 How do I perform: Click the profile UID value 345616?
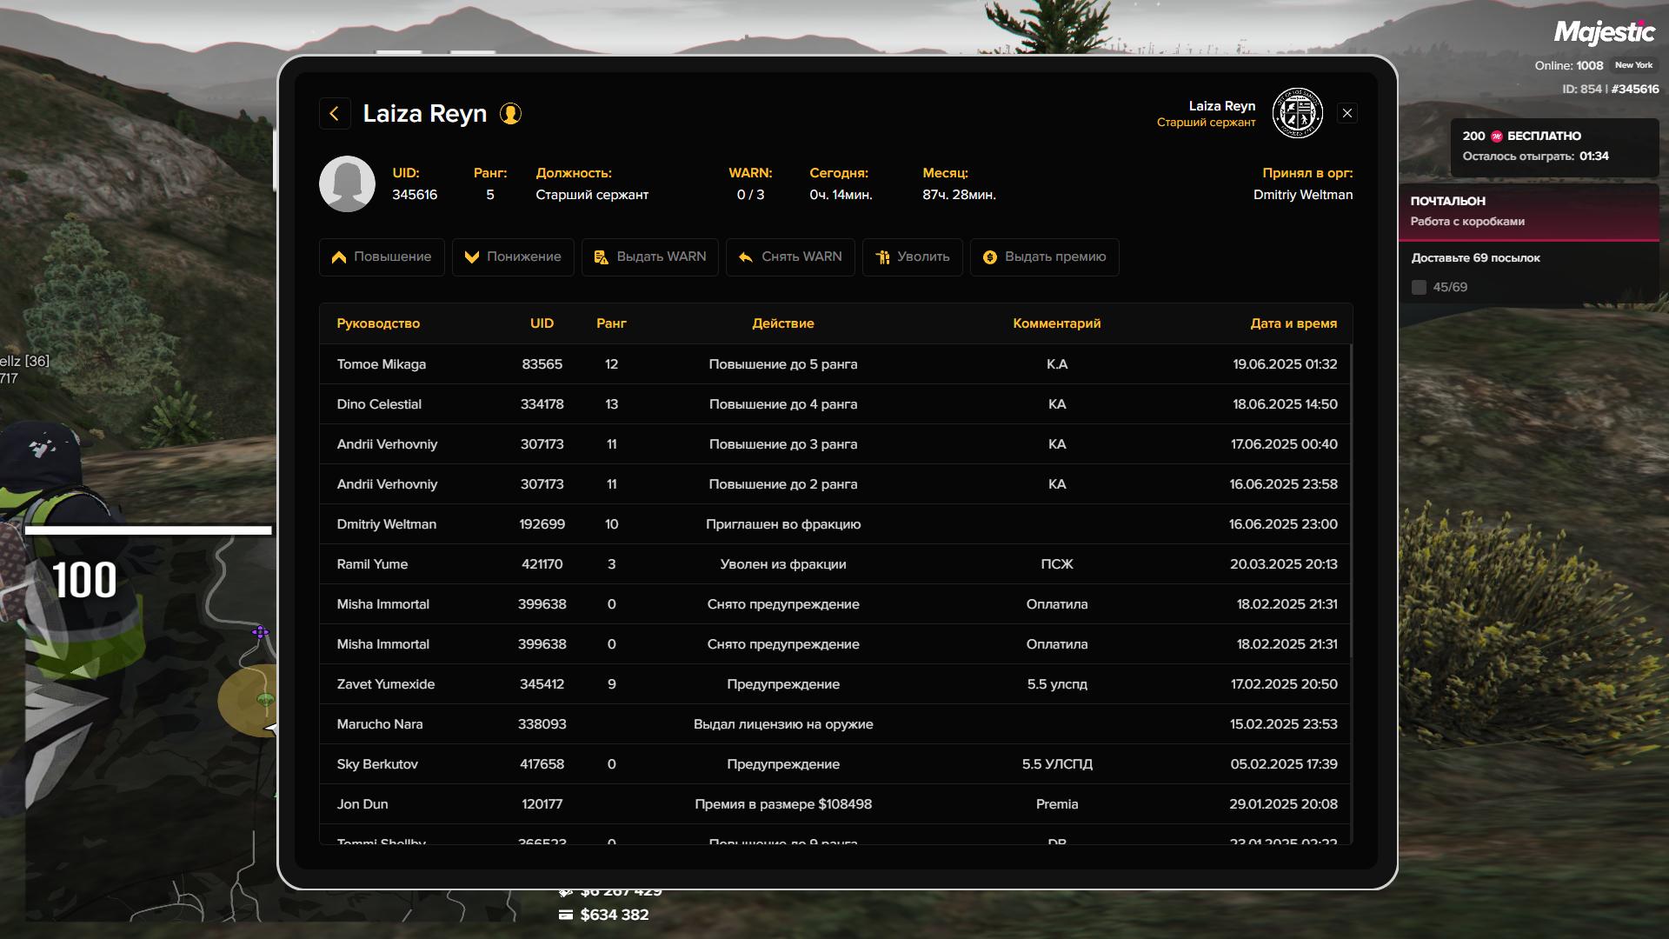[415, 195]
